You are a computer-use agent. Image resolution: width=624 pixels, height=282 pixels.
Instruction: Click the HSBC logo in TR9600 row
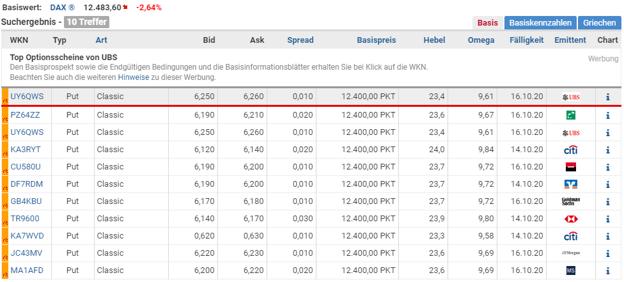click(x=571, y=219)
